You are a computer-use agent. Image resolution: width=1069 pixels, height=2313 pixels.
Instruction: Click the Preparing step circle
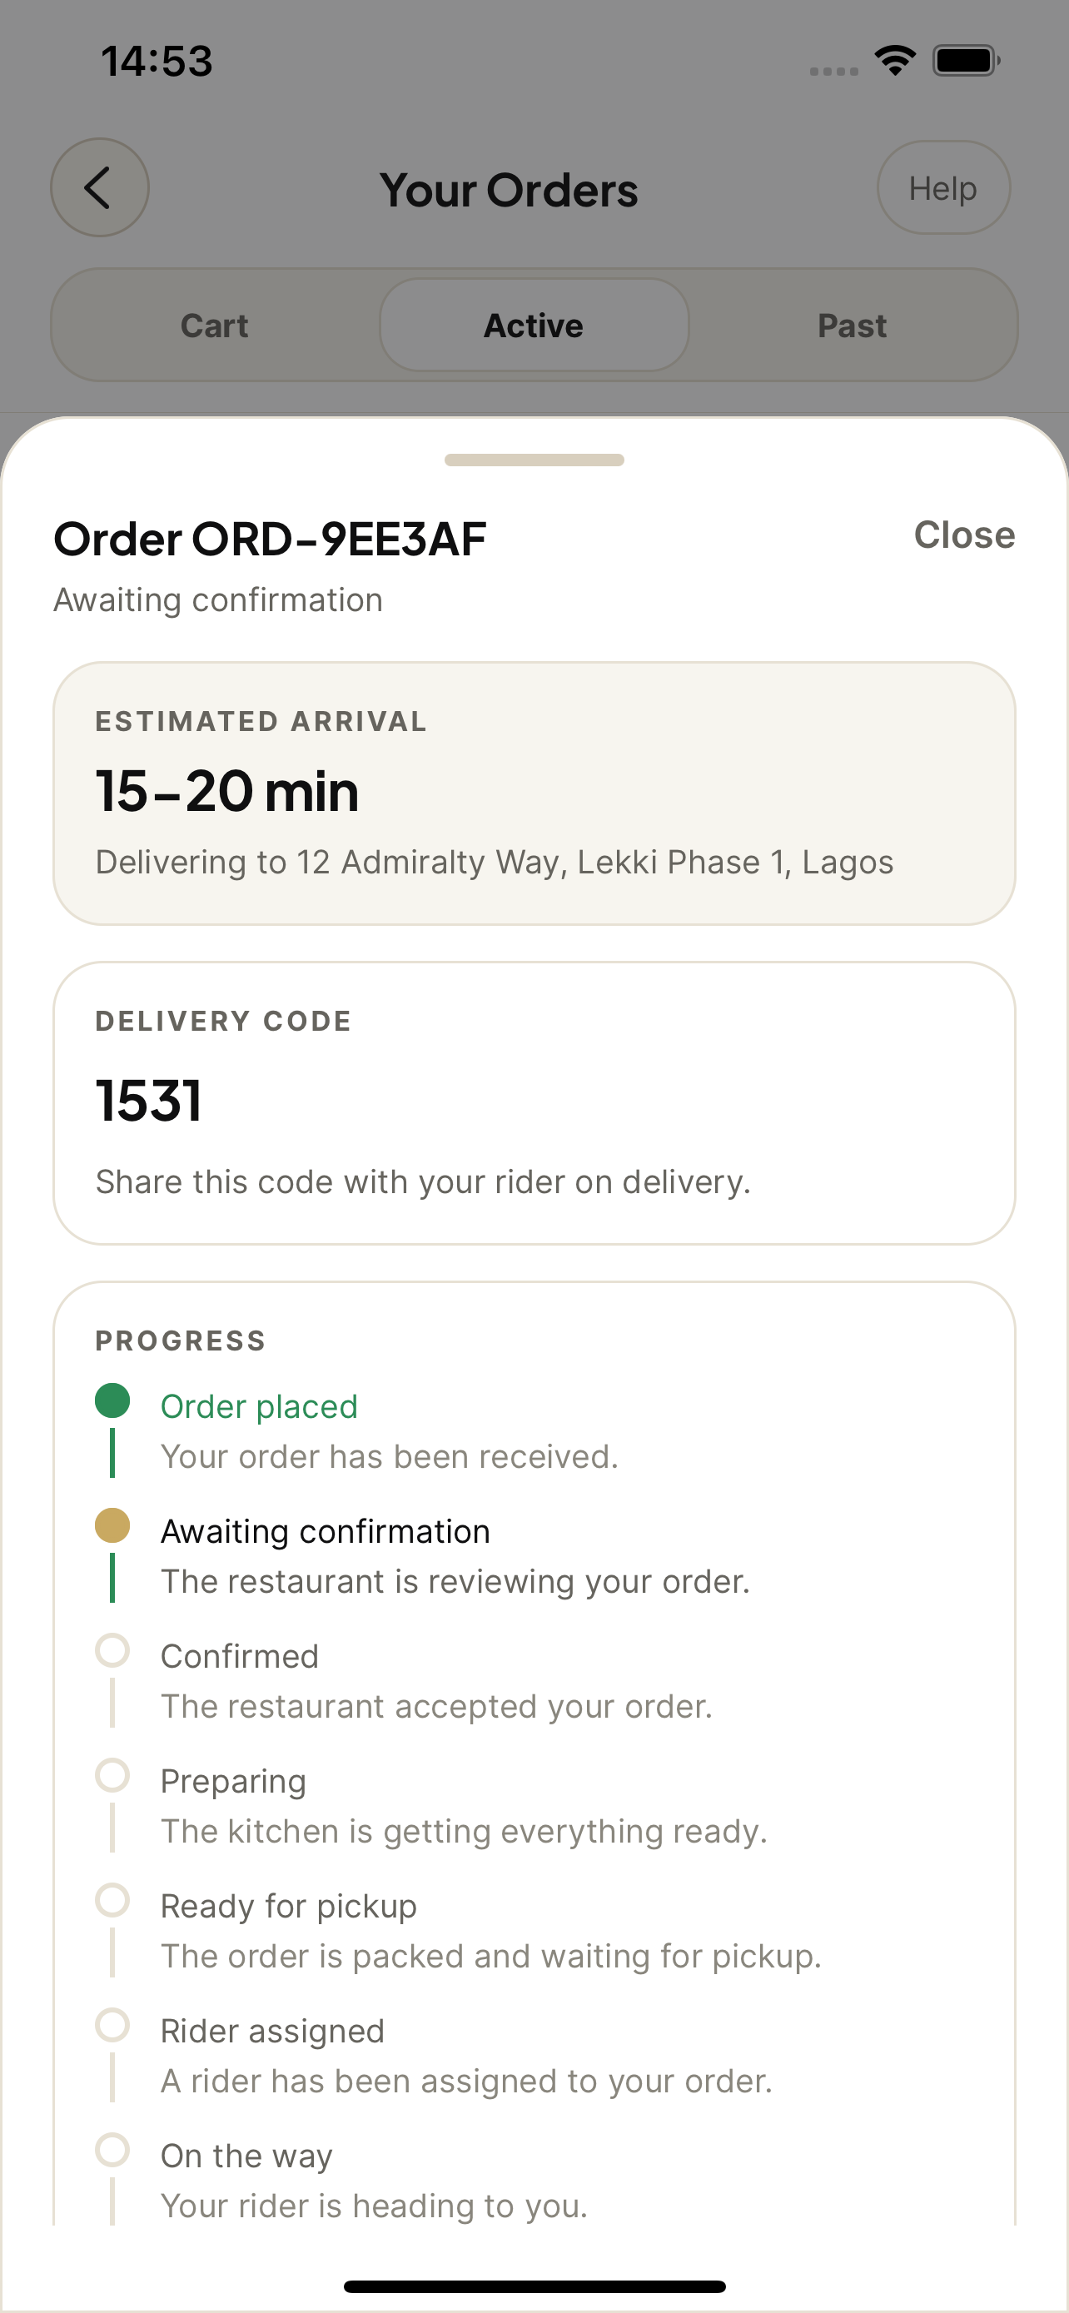point(112,1774)
